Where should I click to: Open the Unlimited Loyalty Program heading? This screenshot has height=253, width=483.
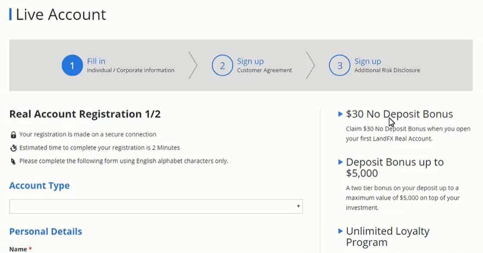click(388, 236)
